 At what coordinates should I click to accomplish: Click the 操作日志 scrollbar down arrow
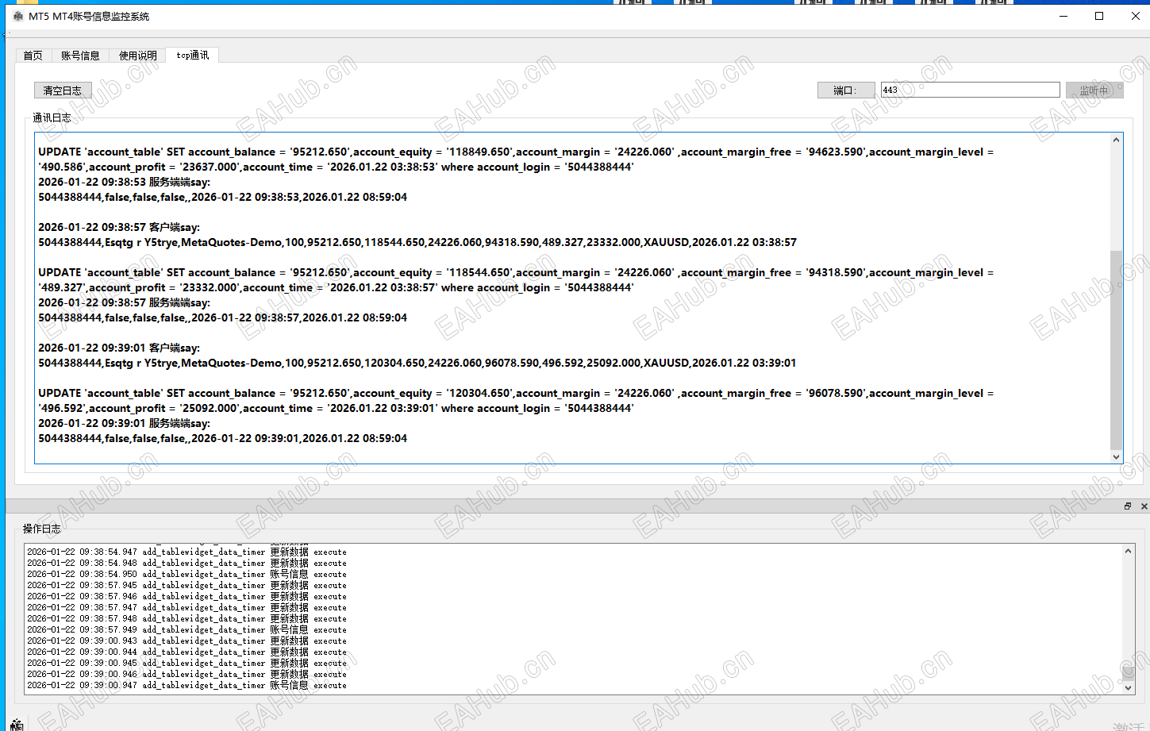click(x=1128, y=688)
